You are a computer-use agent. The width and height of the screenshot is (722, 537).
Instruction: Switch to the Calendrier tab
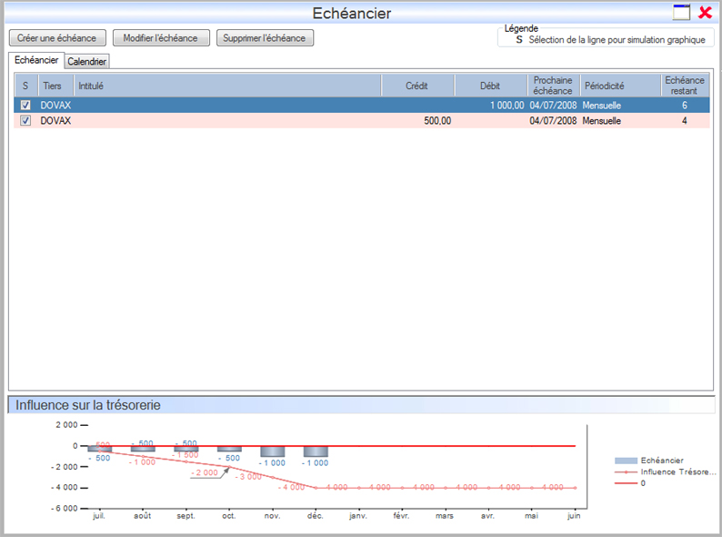point(86,61)
